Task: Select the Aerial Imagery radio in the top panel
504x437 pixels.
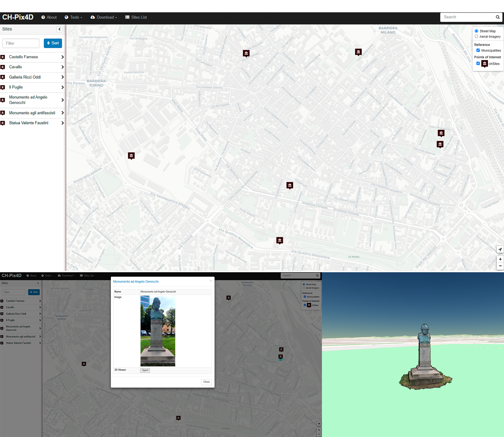Action: [477, 37]
